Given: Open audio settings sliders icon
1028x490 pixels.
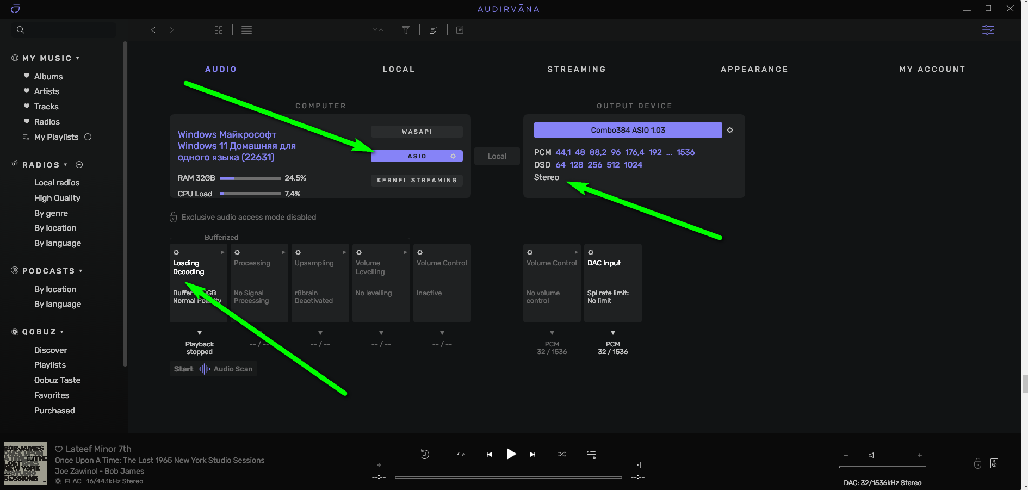Looking at the screenshot, I should tap(988, 30).
